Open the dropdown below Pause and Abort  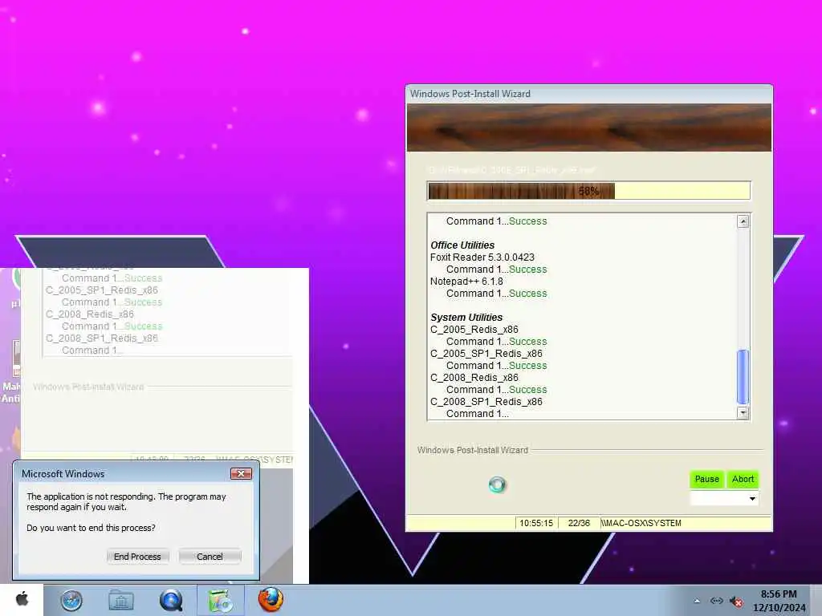click(x=724, y=498)
